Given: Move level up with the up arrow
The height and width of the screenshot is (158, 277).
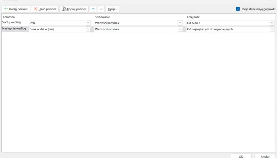Looking at the screenshot, I should click(x=93, y=9).
